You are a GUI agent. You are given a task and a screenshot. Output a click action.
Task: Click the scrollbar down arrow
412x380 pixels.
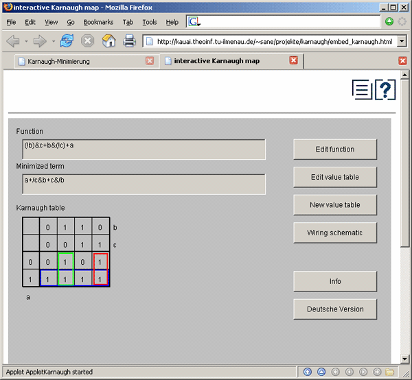click(x=404, y=359)
